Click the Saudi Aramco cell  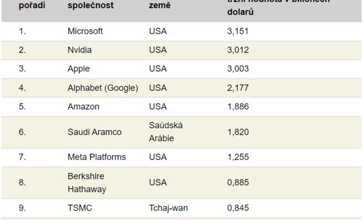tap(94, 132)
